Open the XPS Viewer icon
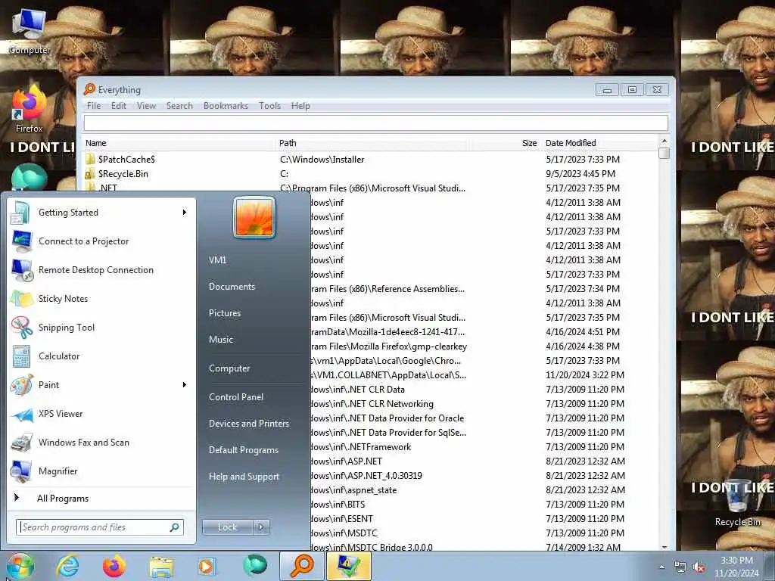This screenshot has height=581, width=775. 21,414
